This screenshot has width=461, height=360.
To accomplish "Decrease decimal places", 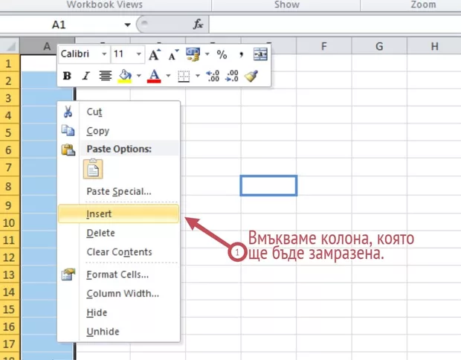I will click(x=232, y=76).
